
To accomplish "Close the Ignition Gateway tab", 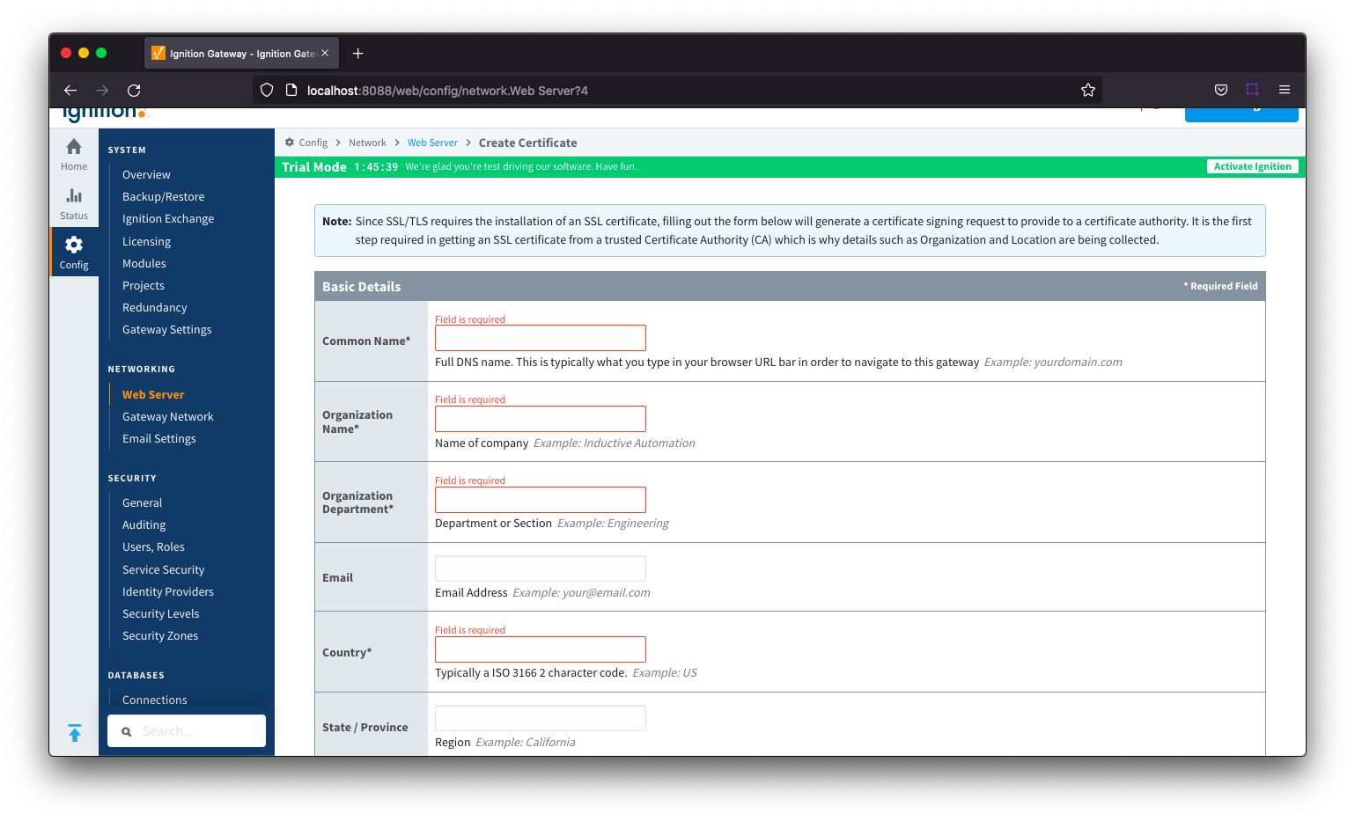I will 325,53.
